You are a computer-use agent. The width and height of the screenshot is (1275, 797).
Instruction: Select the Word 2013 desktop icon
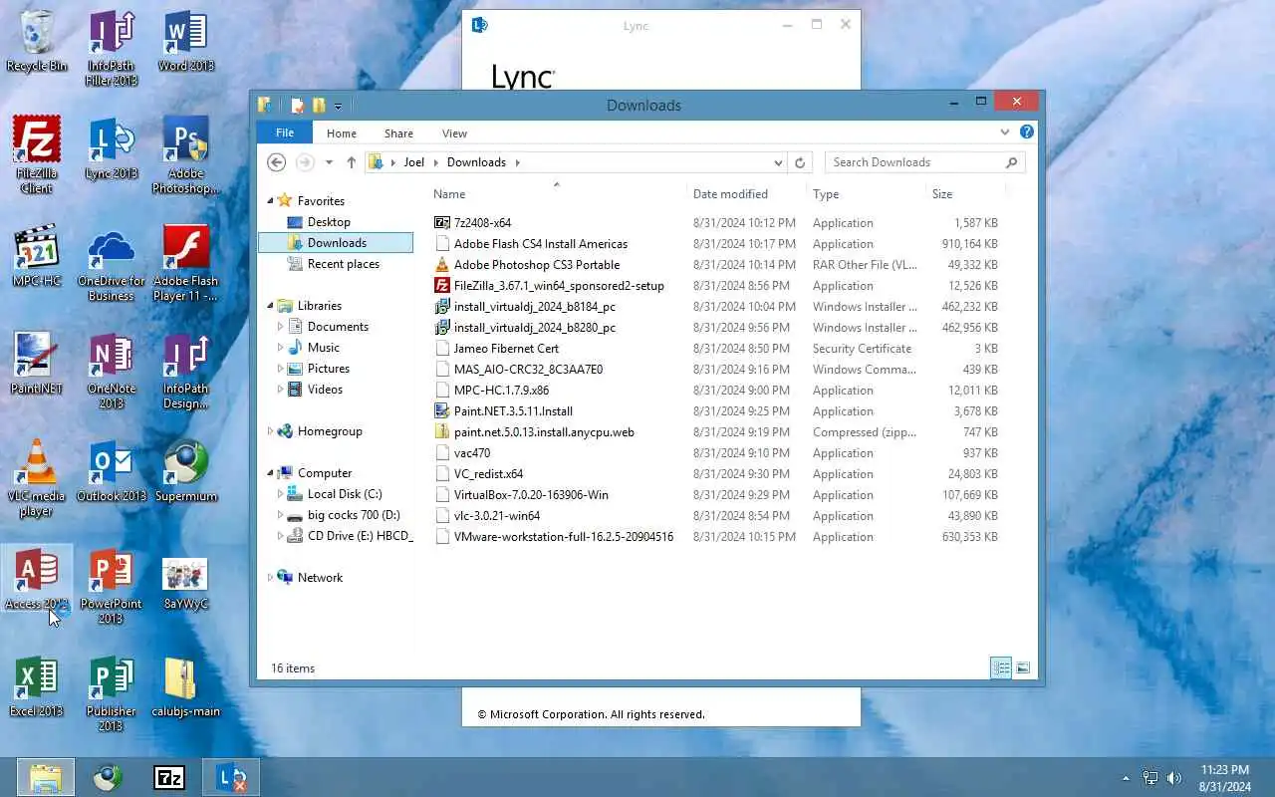pos(185,42)
